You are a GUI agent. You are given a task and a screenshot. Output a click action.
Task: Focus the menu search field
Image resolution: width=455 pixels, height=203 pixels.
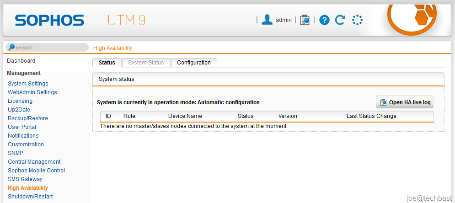pos(47,47)
